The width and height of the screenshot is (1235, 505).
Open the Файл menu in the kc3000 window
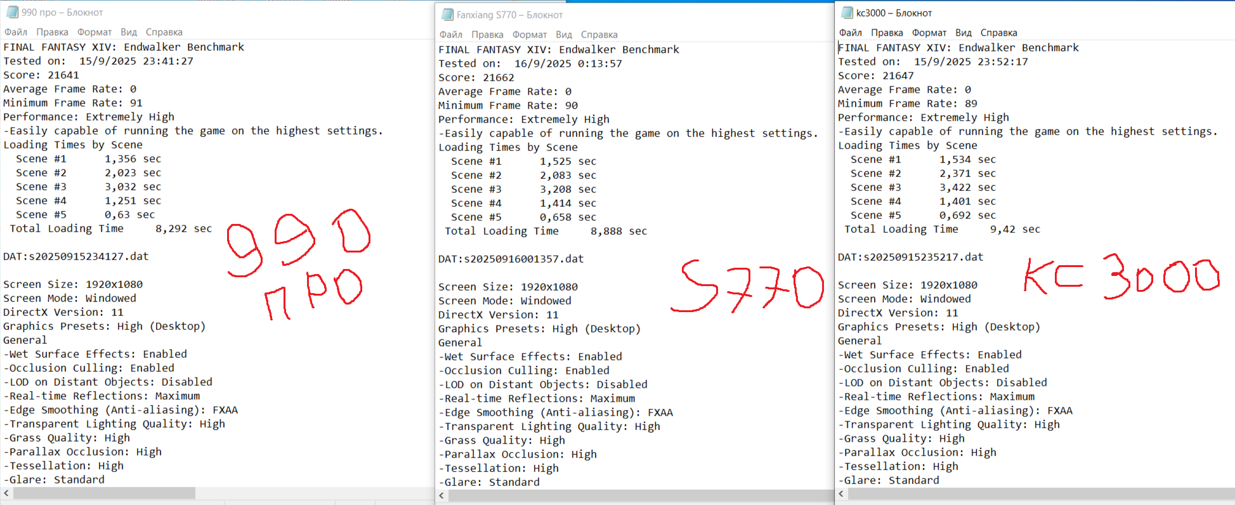pos(851,33)
